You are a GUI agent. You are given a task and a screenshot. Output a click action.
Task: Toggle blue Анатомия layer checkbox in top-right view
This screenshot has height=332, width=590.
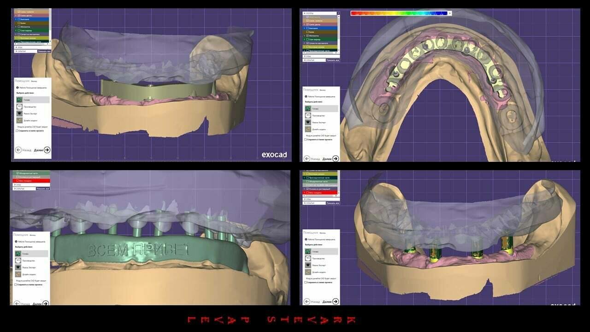coord(307,28)
